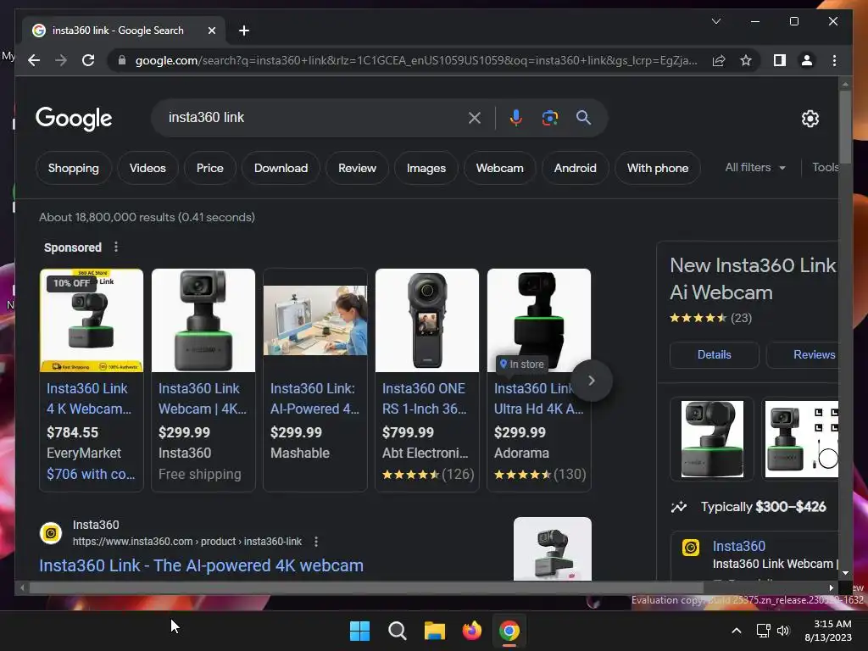This screenshot has width=868, height=651.
Task: Select the Review filter chip
Action: (357, 168)
